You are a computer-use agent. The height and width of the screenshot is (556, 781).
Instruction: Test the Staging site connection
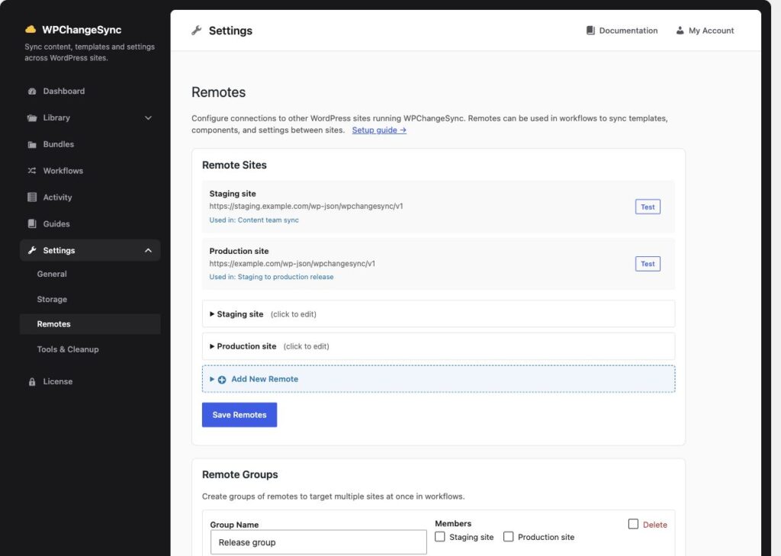(648, 207)
